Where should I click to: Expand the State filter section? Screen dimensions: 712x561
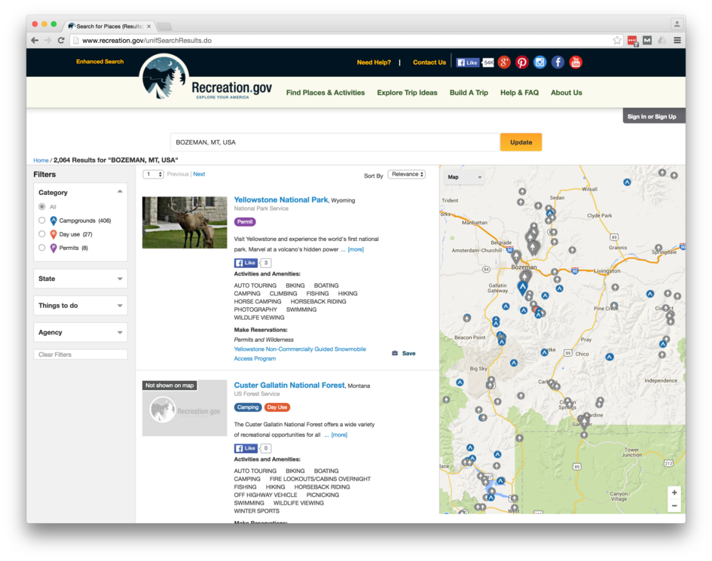80,279
